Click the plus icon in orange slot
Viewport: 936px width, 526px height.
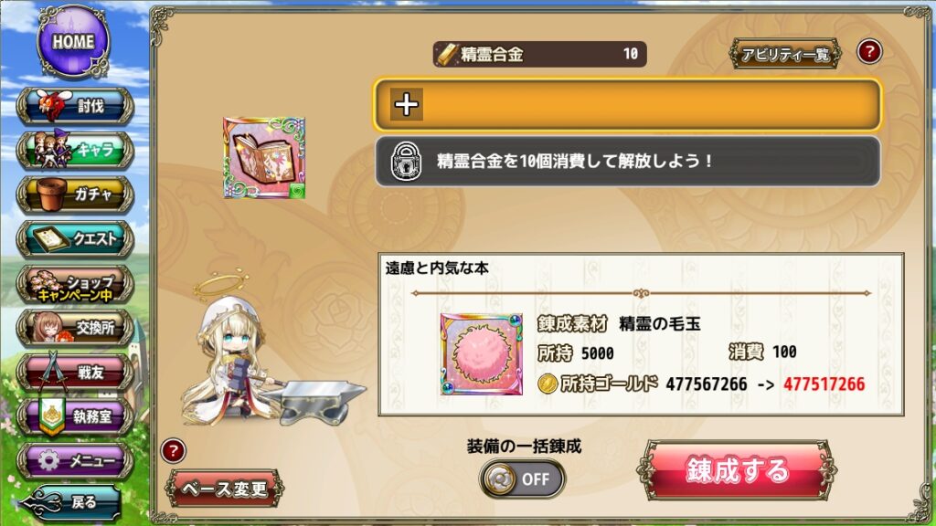[x=407, y=104]
